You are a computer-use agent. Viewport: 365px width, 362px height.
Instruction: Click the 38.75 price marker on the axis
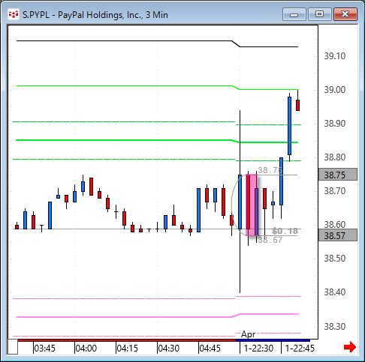click(338, 175)
